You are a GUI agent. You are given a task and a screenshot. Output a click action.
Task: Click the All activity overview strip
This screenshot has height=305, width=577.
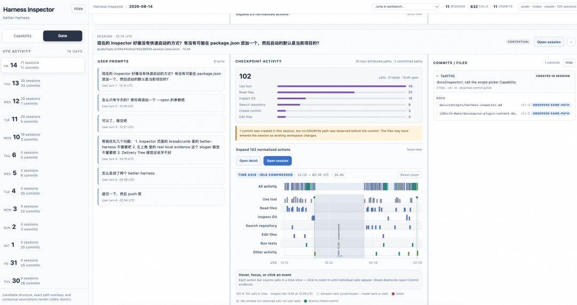(351, 187)
